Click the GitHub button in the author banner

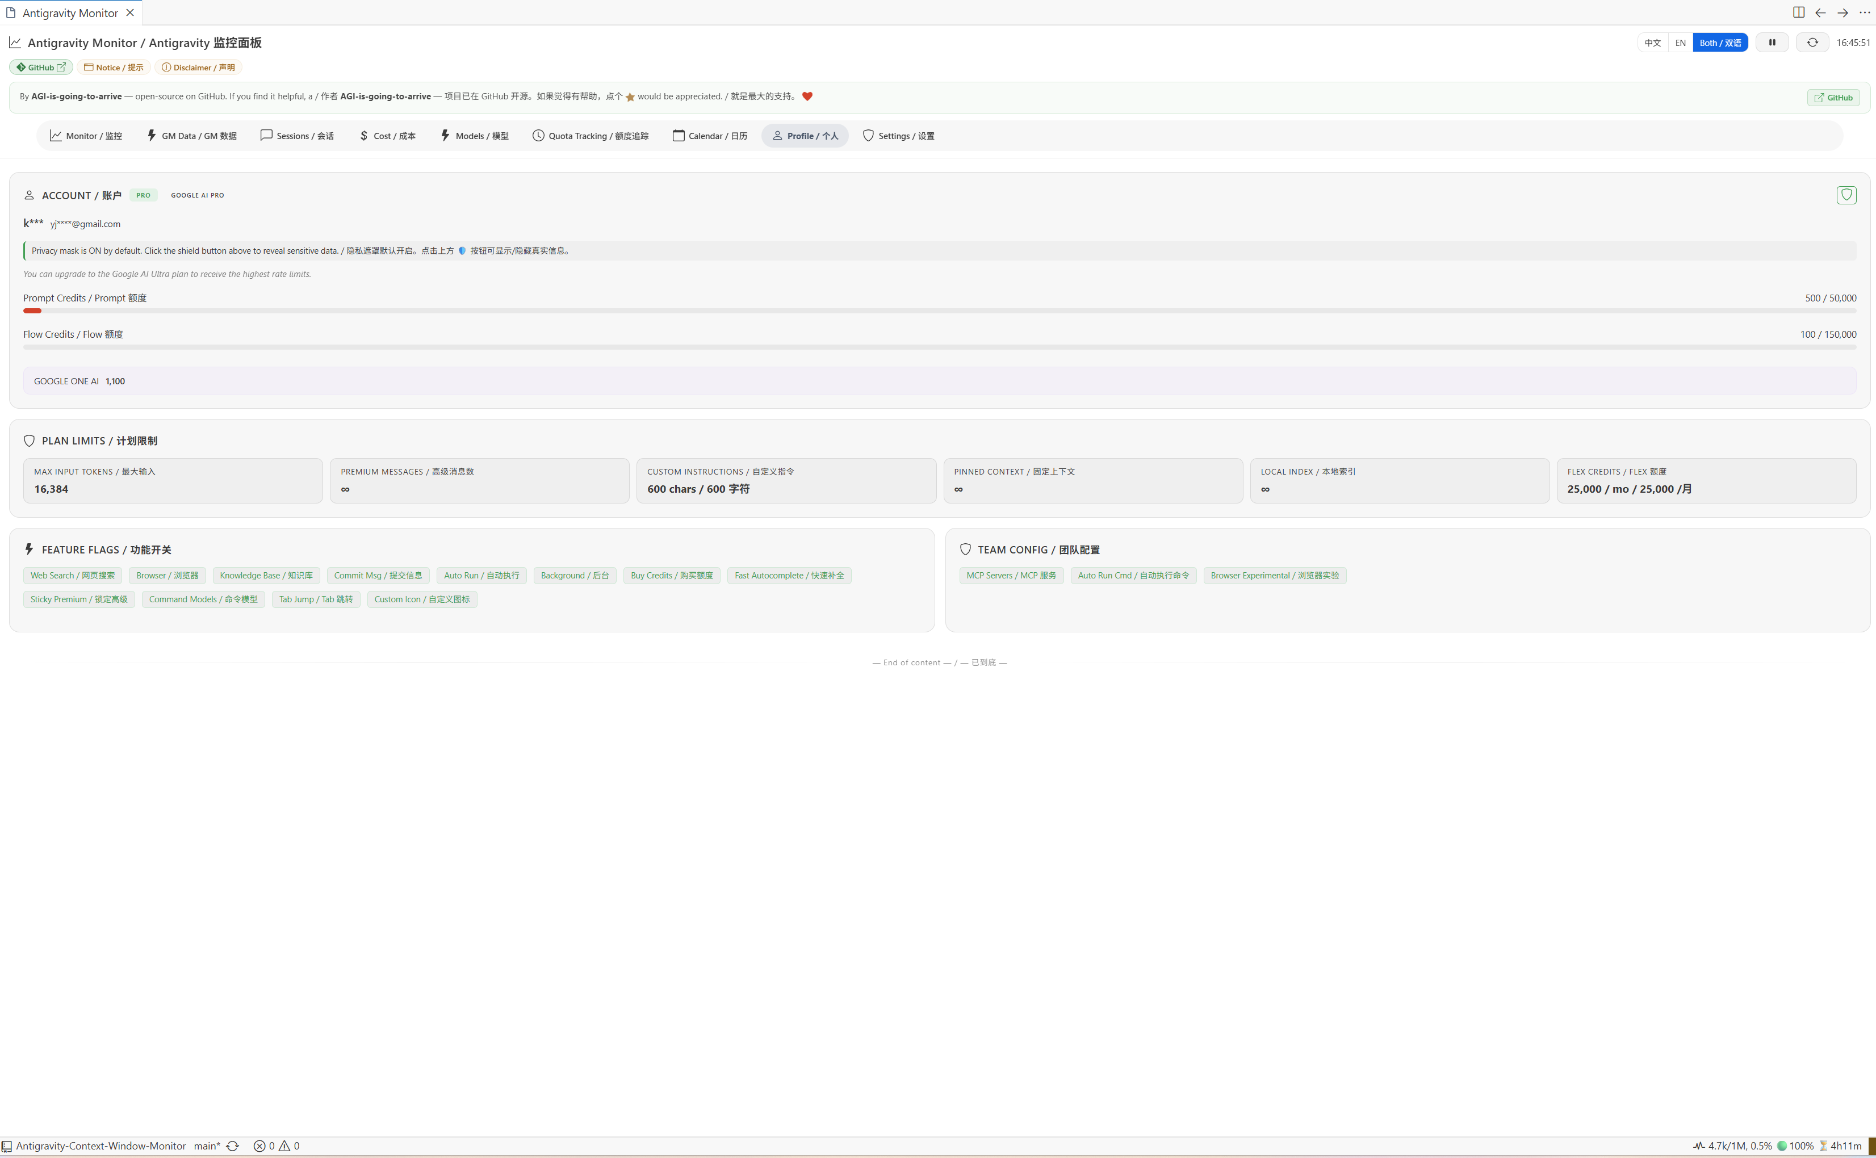1833,97
